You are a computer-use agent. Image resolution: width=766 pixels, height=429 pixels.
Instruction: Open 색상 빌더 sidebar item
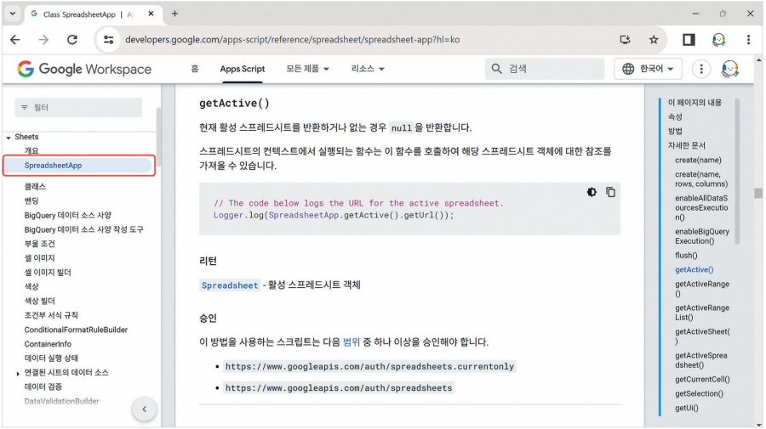tap(39, 301)
